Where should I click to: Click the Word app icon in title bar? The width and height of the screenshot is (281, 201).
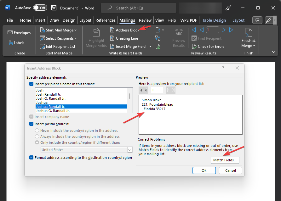[8, 8]
